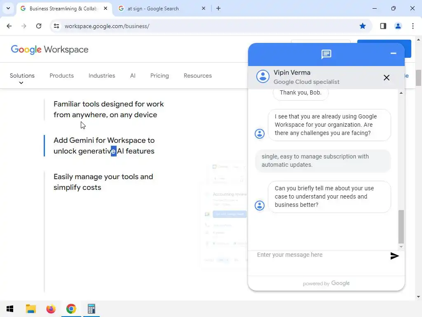Click the 'already using Google Workspace' message
The width and height of the screenshot is (422, 317).
click(x=329, y=125)
